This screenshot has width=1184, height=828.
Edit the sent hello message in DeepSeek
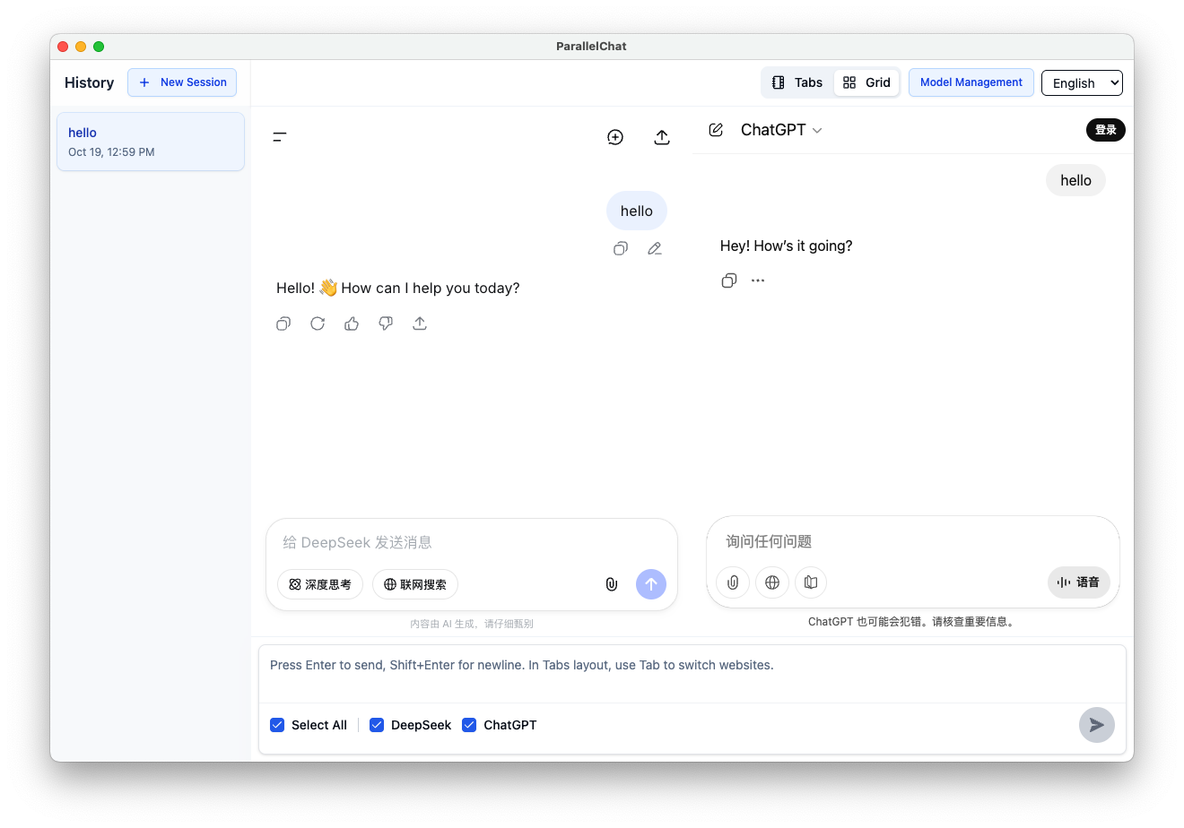(655, 249)
